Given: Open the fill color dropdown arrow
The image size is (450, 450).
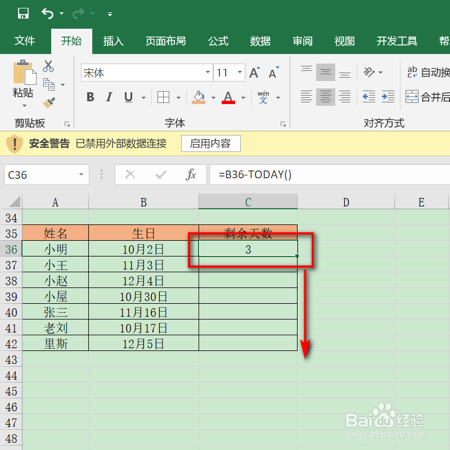Looking at the screenshot, I should pyautogui.click(x=213, y=97).
